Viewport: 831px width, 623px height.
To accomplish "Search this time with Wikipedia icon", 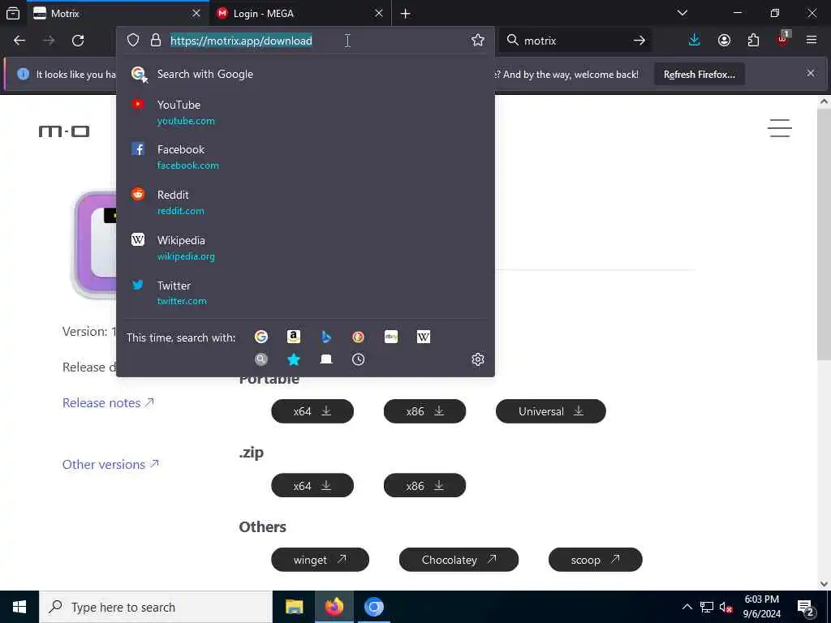I will tap(424, 337).
